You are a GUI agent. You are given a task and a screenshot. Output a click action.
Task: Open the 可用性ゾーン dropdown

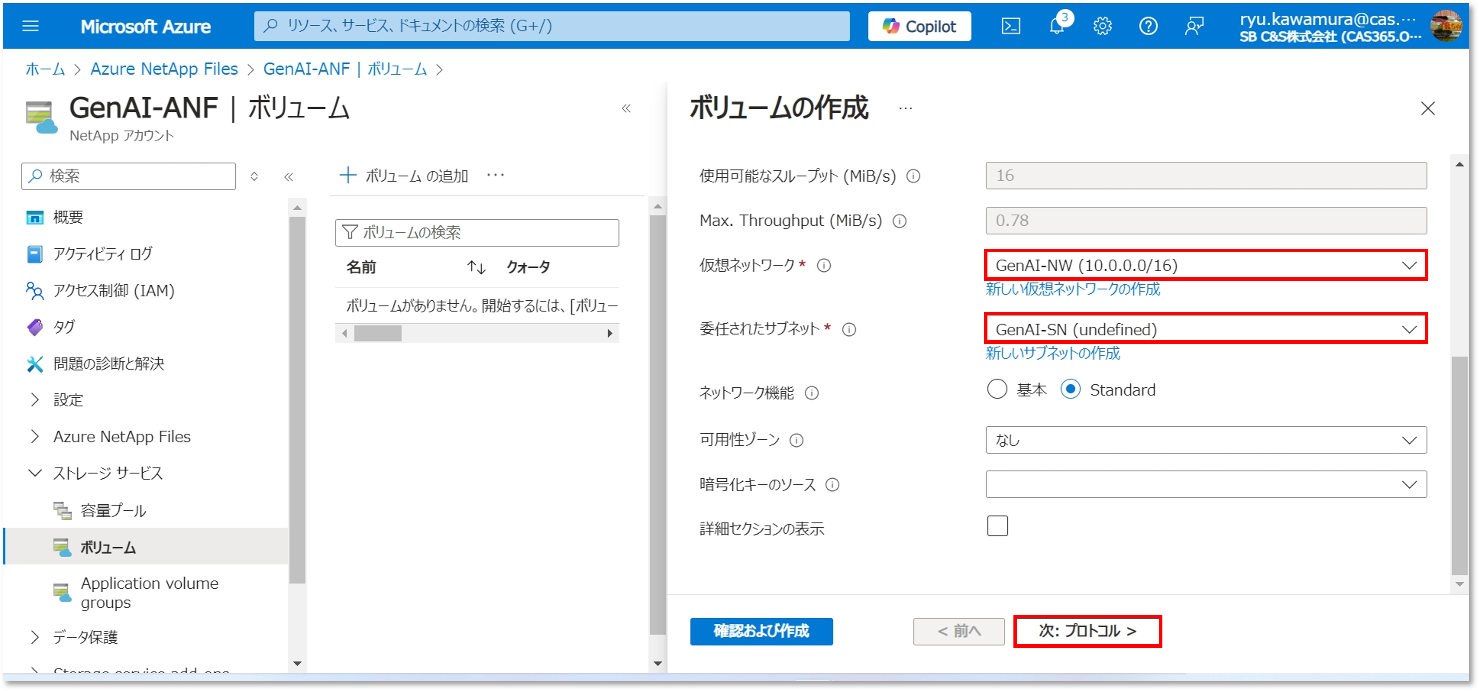(x=1206, y=440)
